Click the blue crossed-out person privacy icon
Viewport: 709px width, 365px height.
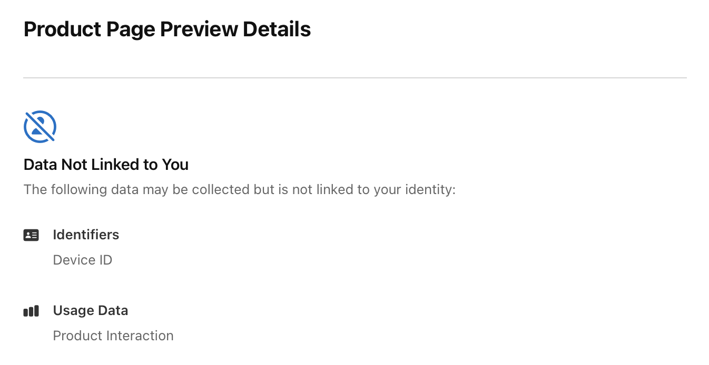pyautogui.click(x=40, y=127)
